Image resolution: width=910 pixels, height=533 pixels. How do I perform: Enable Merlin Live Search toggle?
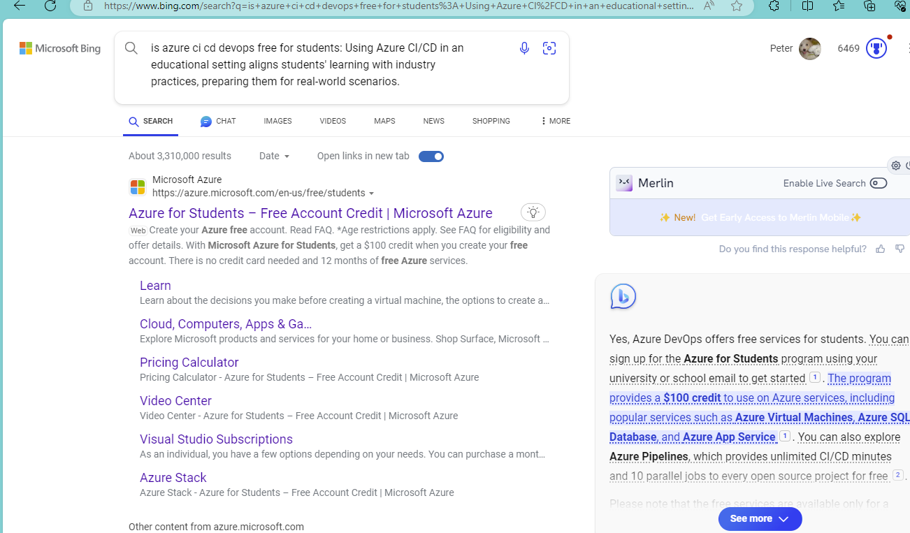[x=879, y=183]
